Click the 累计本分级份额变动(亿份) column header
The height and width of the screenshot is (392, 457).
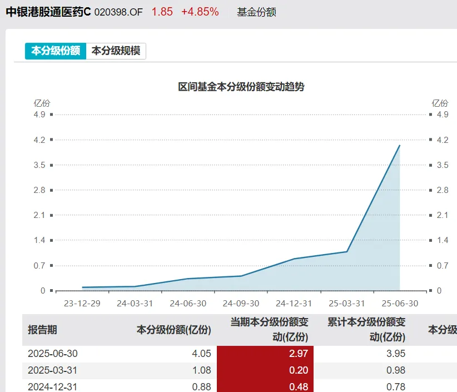click(366, 330)
